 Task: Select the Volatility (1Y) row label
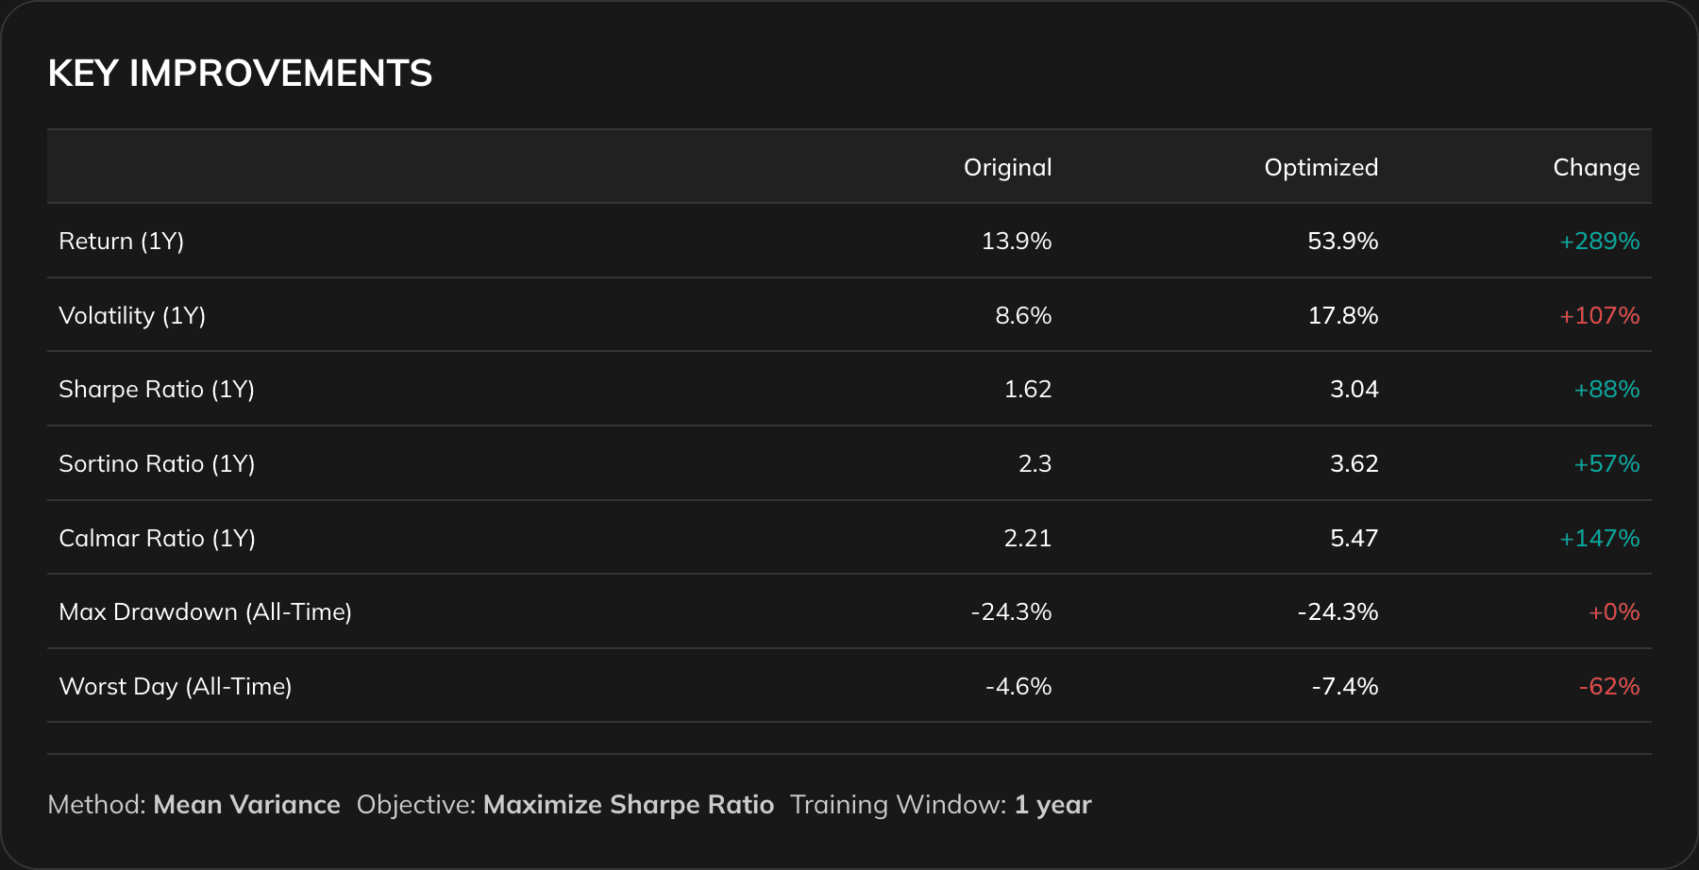[x=132, y=315]
